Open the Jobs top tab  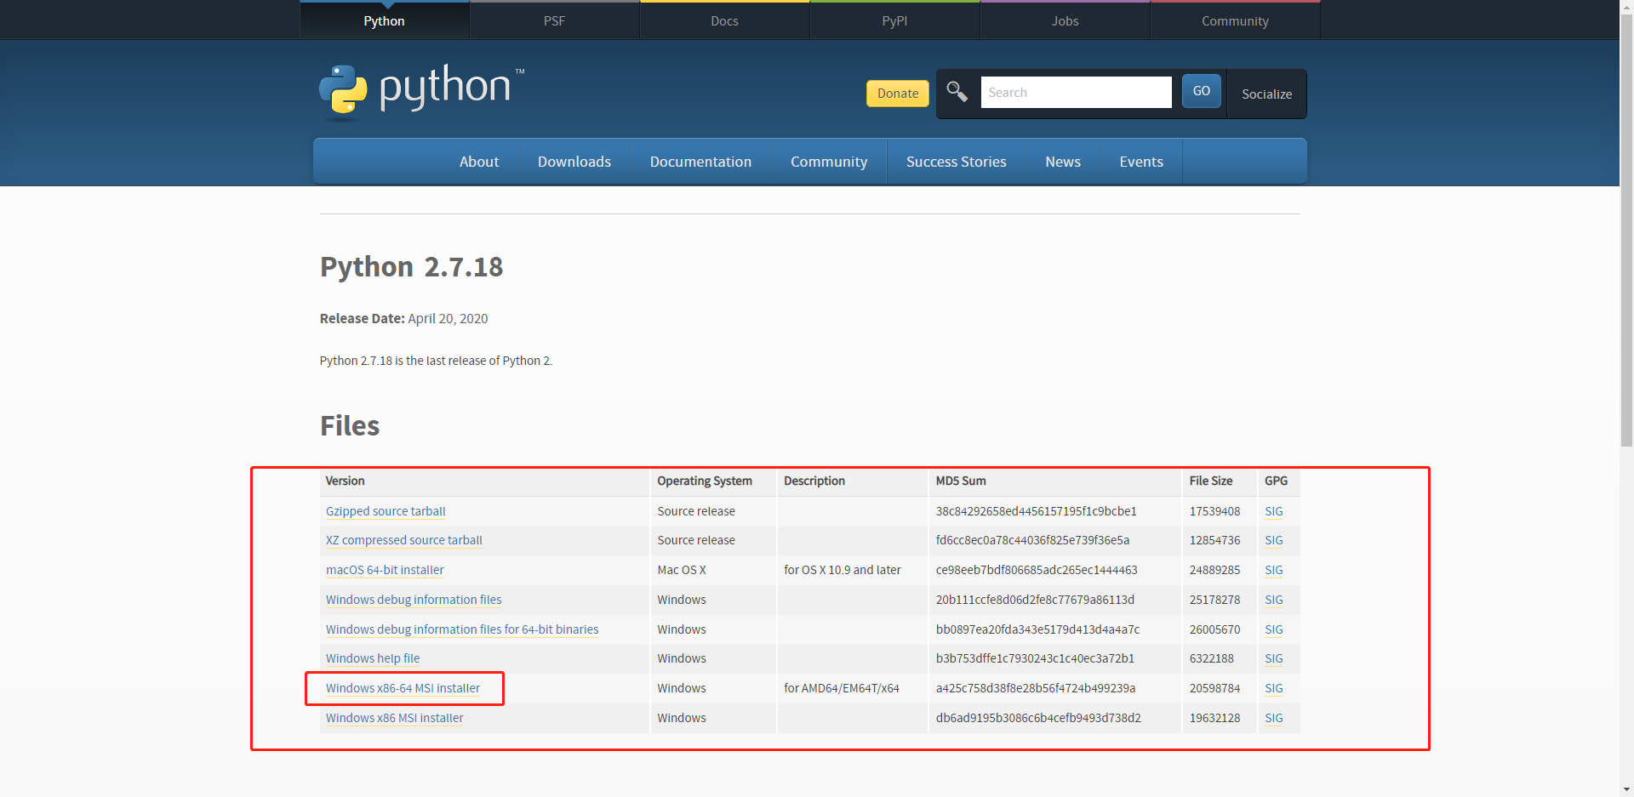coord(1065,20)
